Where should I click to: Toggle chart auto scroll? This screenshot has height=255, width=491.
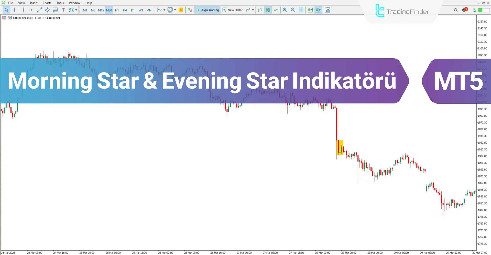point(310,10)
